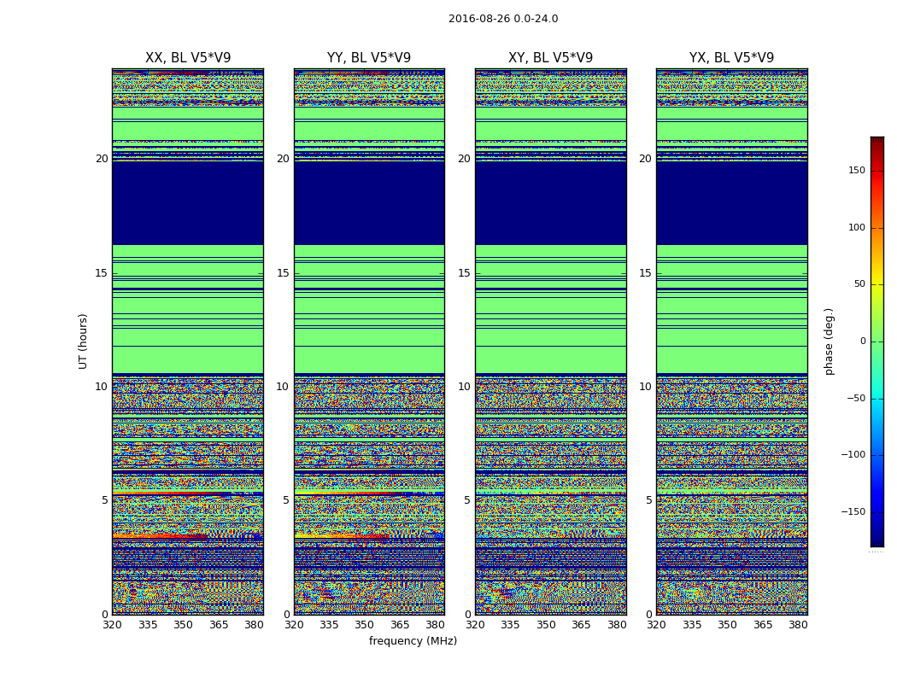Click the 365 frequency tick of YX panel
The width and height of the screenshot is (897, 683).
763,625
